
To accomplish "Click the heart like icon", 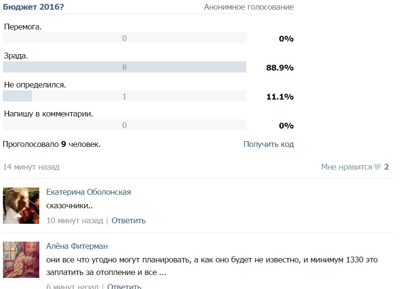I will point(377,167).
